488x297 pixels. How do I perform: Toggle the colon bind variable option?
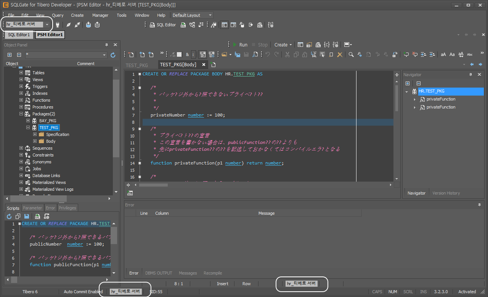point(193,54)
